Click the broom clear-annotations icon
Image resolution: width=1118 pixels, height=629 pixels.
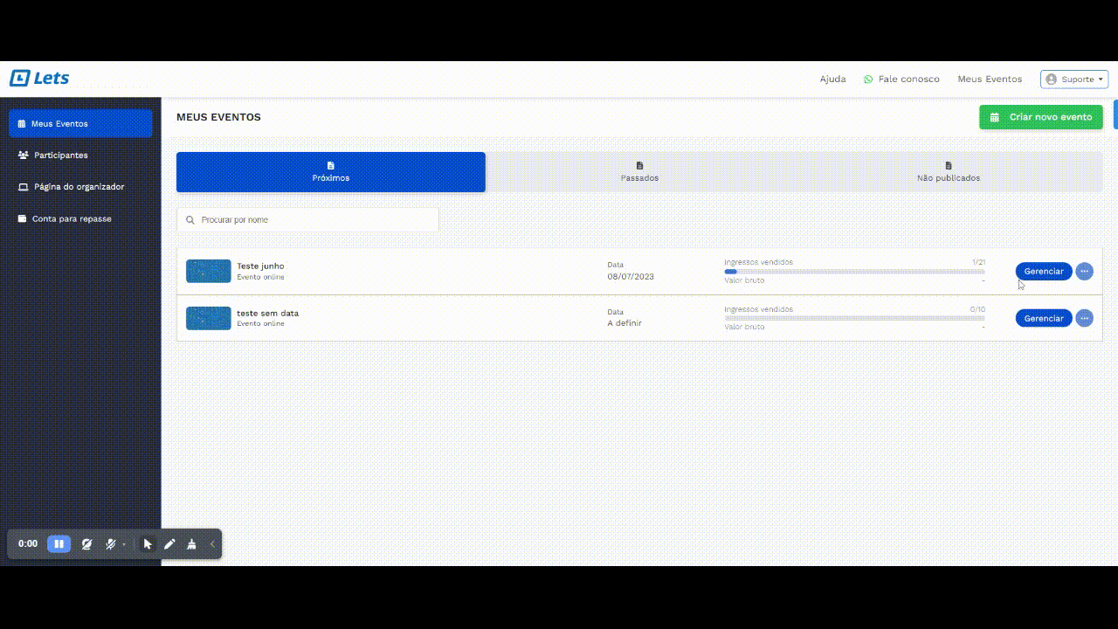pyautogui.click(x=191, y=544)
